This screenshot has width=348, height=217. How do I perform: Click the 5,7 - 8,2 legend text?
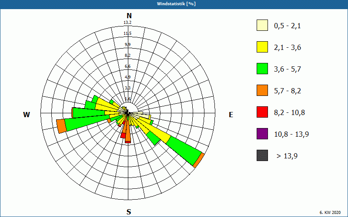(288, 91)
